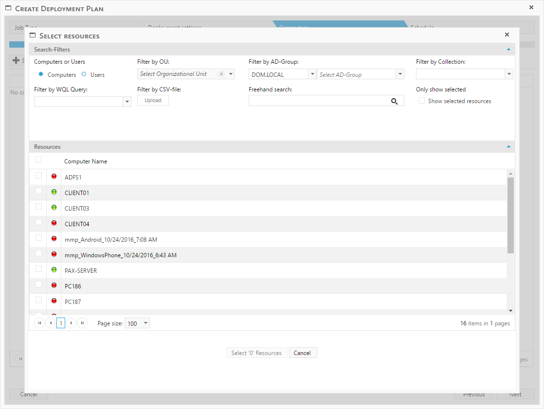Open the Filter by Collection dropdown
This screenshot has width=544, height=409.
coord(509,74)
